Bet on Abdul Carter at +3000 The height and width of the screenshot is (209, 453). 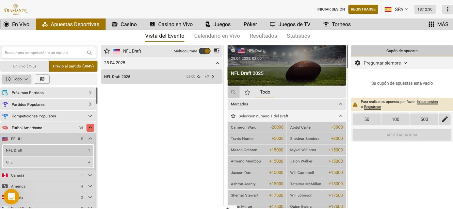point(316,127)
